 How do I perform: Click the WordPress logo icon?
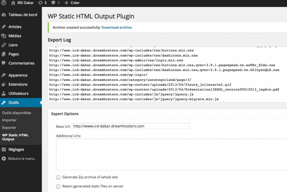4,3
